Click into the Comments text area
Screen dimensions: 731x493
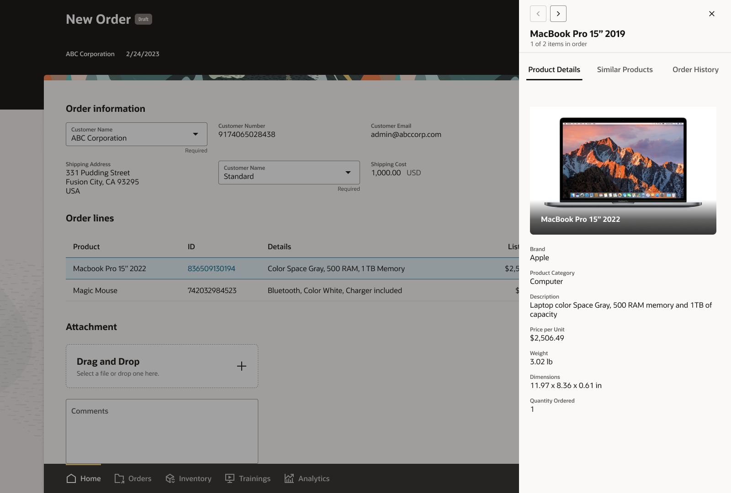point(162,431)
